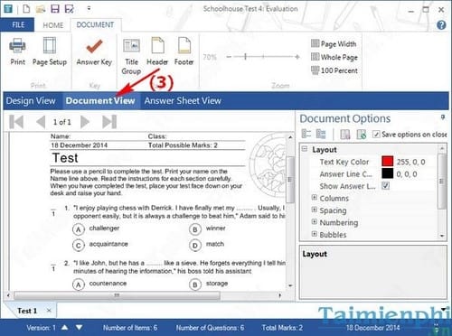Jump to first page navigation icon
The width and height of the screenshot is (452, 336).
(16, 122)
